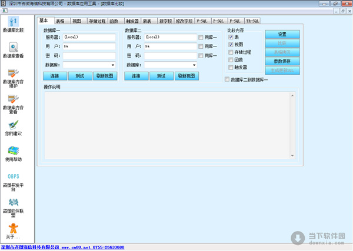Open the 数据库比较 sidebar icon
The image size is (353, 251).
[14, 22]
